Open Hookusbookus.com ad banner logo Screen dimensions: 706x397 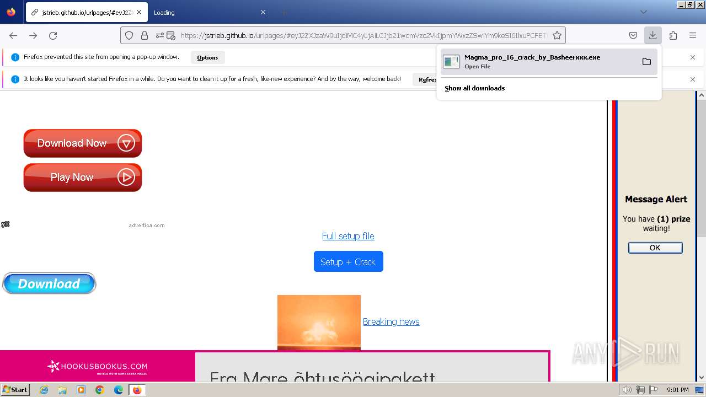tap(97, 367)
